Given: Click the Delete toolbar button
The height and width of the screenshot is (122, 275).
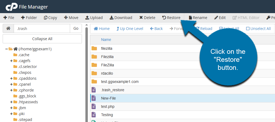Looking at the screenshot, I should pyautogui.click(x=147, y=18).
